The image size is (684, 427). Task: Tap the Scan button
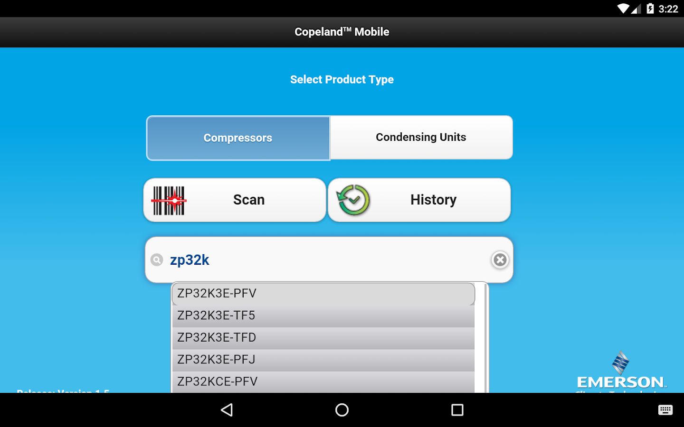[235, 200]
